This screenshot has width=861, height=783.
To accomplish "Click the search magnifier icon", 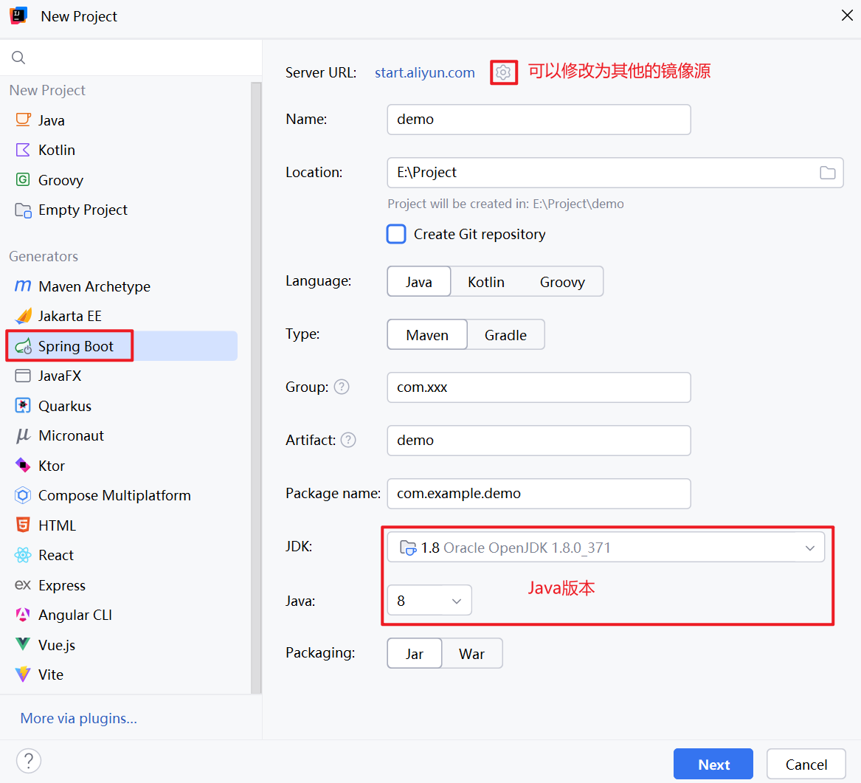I will pyautogui.click(x=18, y=58).
